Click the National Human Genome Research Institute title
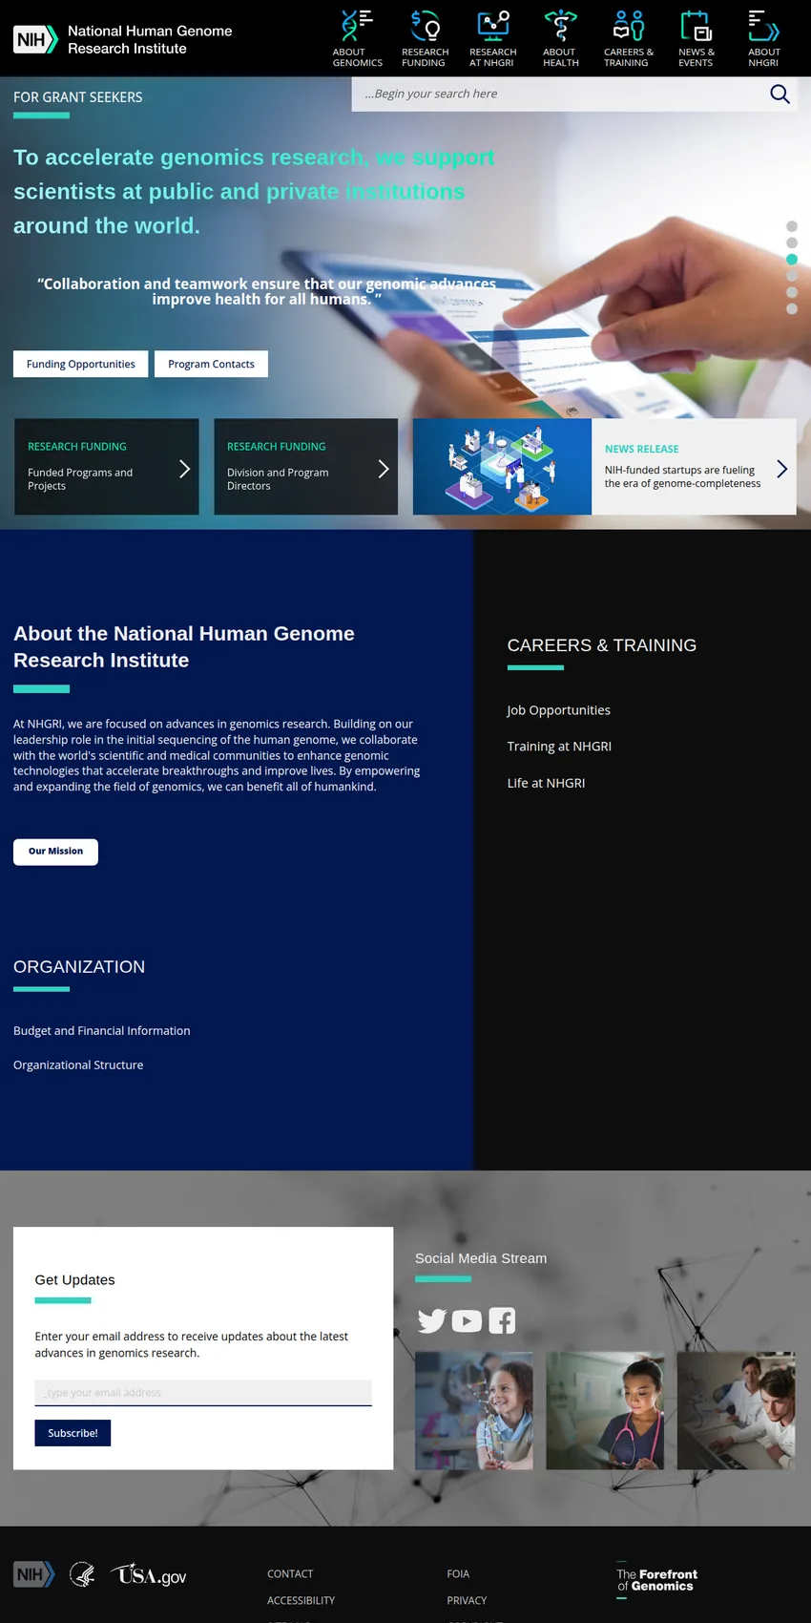 tap(150, 39)
